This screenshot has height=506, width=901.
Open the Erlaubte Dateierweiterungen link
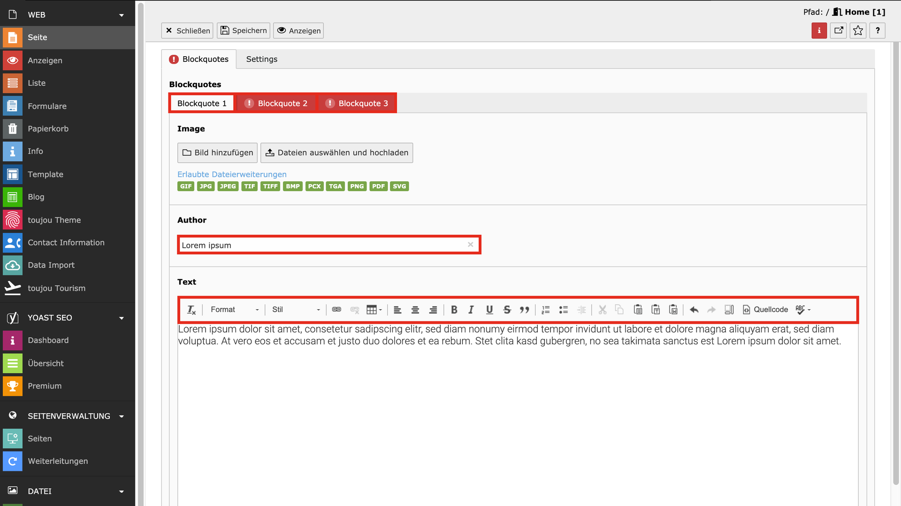[x=232, y=174]
